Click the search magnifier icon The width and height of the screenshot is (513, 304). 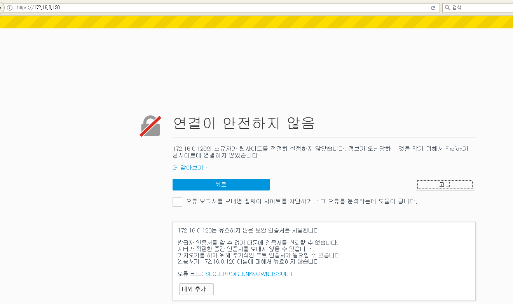click(x=447, y=8)
